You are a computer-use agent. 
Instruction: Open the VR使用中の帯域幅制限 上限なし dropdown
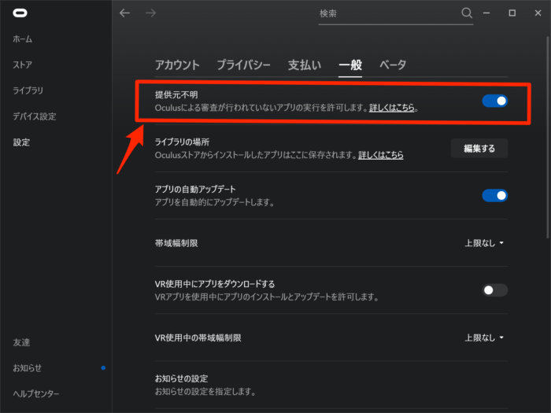click(484, 337)
